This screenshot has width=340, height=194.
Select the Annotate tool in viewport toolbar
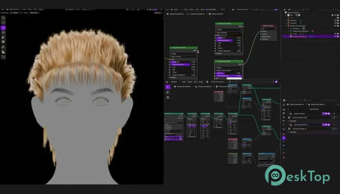tap(3, 47)
